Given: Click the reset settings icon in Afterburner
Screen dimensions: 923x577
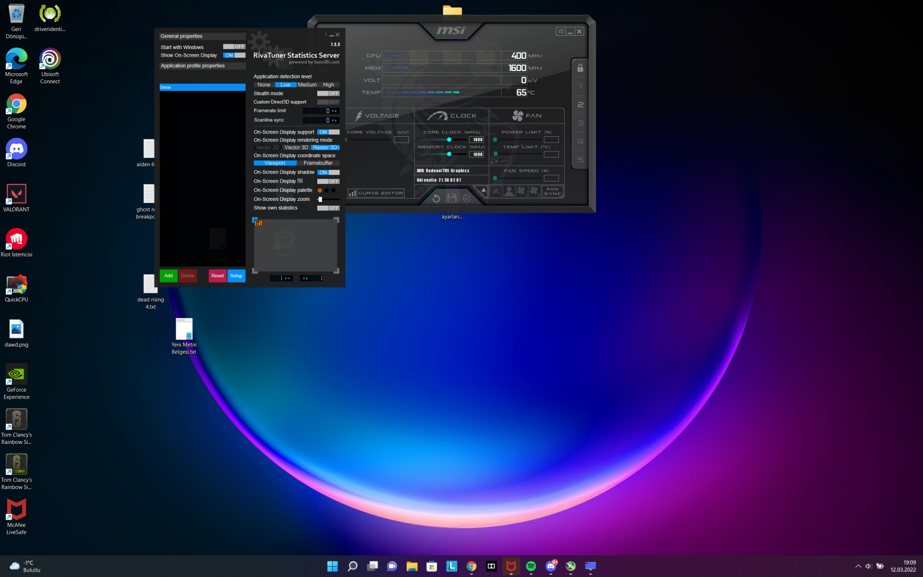Looking at the screenshot, I should (x=436, y=198).
